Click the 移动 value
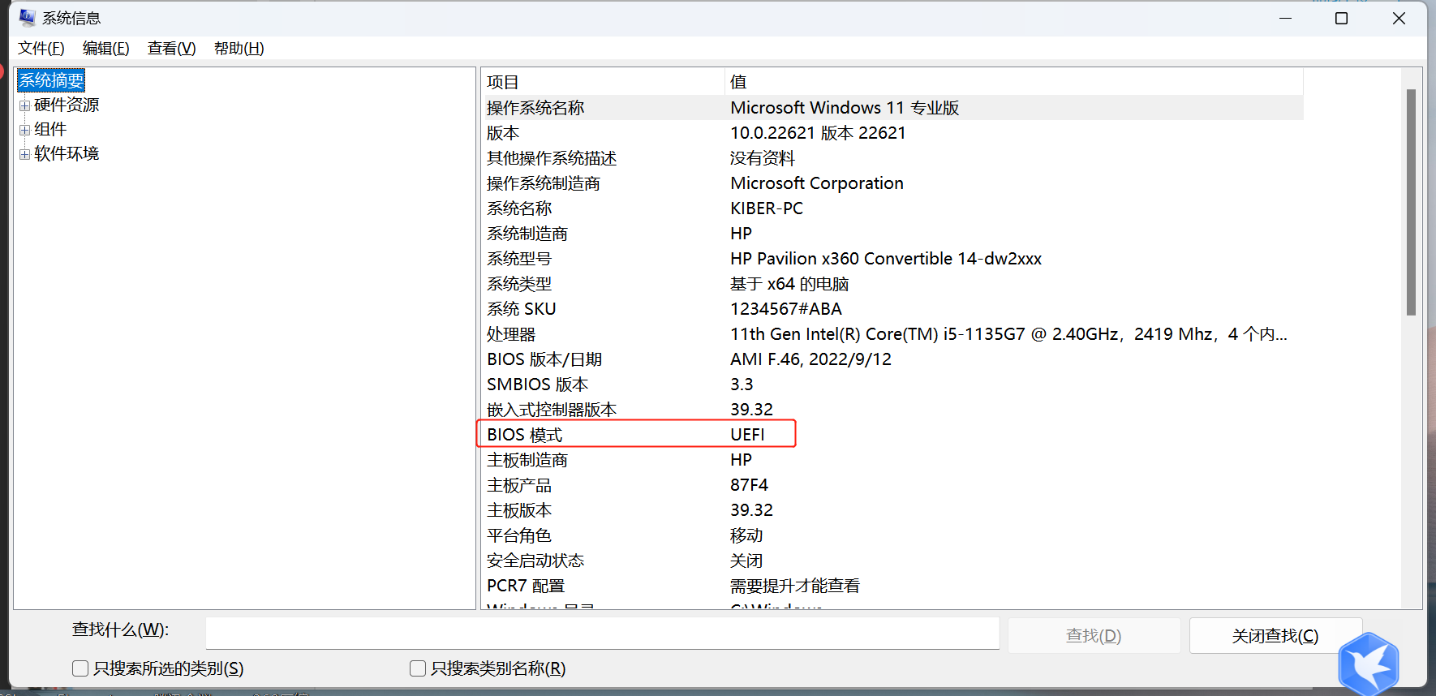Viewport: 1436px width, 696px height. 746,535
